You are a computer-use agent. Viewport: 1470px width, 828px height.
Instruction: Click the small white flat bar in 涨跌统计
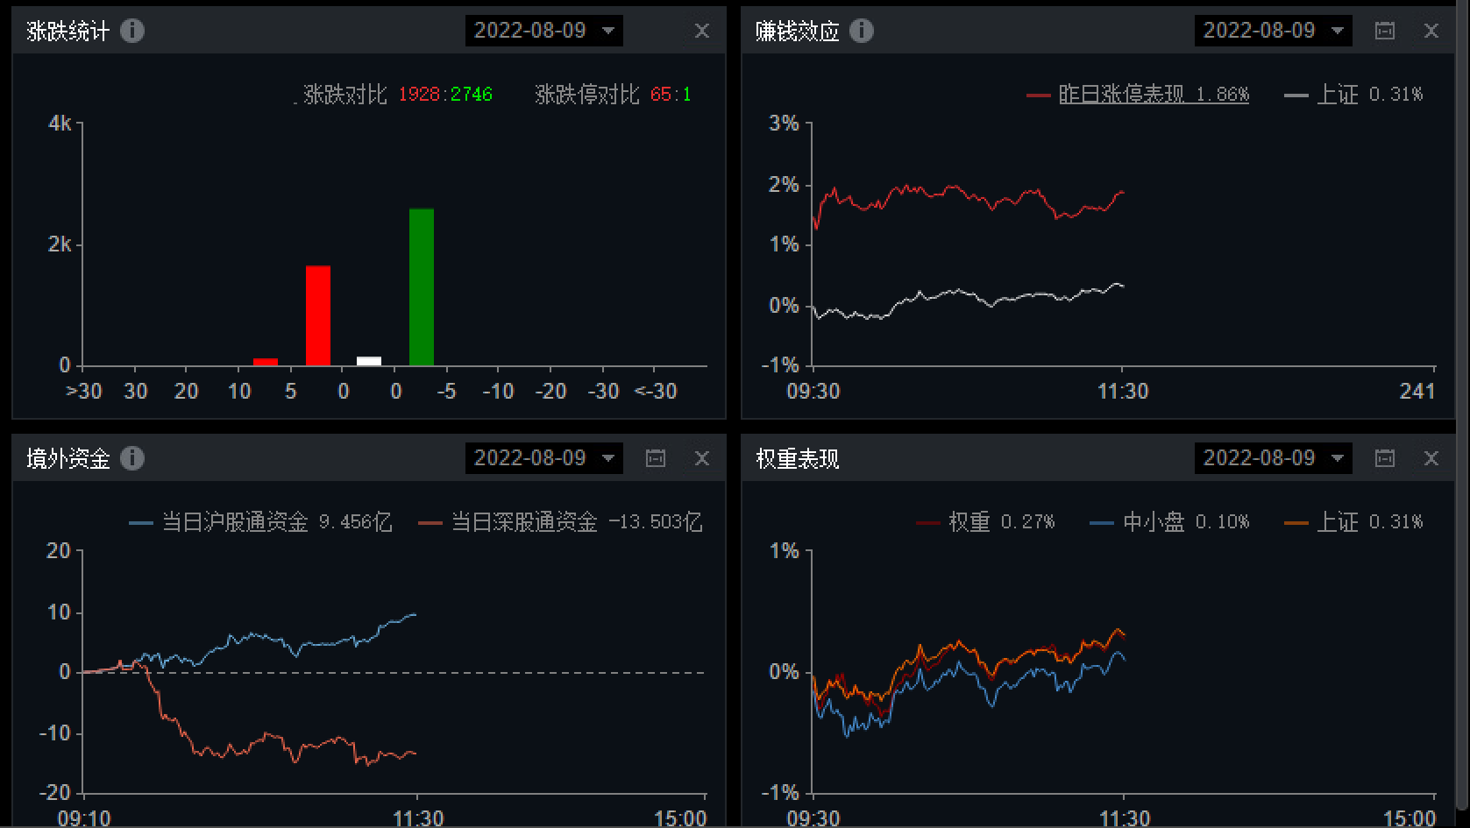coord(369,361)
